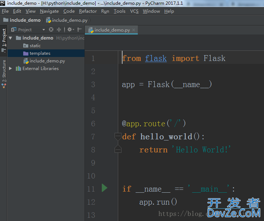Image resolution: width=264 pixels, height=221 pixels.
Task: Select include_demo root folder in tree
Action: [x=38, y=38]
